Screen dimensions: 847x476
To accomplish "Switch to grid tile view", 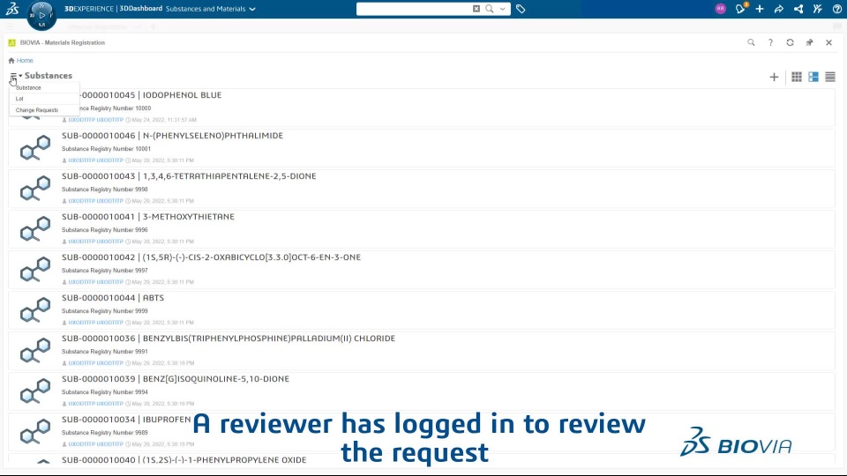I will pyautogui.click(x=796, y=77).
